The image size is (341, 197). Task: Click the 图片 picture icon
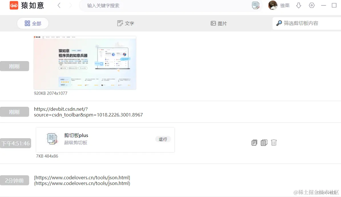point(213,23)
